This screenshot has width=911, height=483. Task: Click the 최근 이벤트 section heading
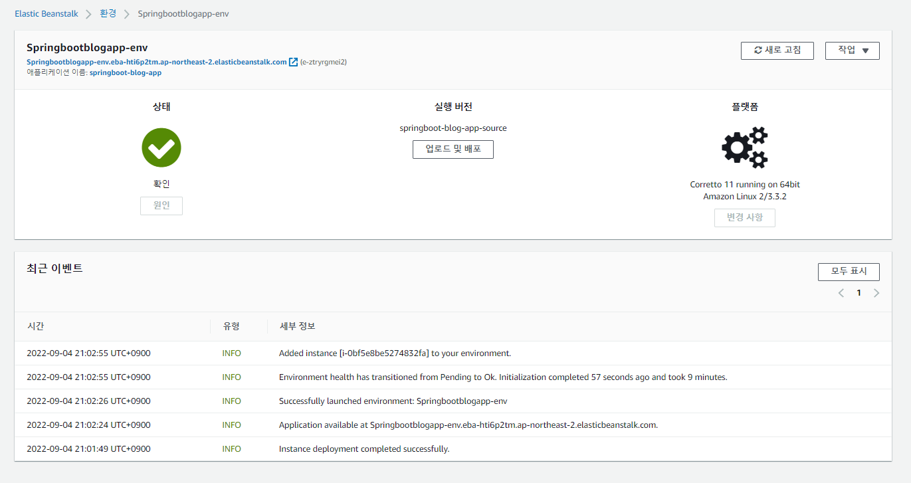click(x=54, y=268)
